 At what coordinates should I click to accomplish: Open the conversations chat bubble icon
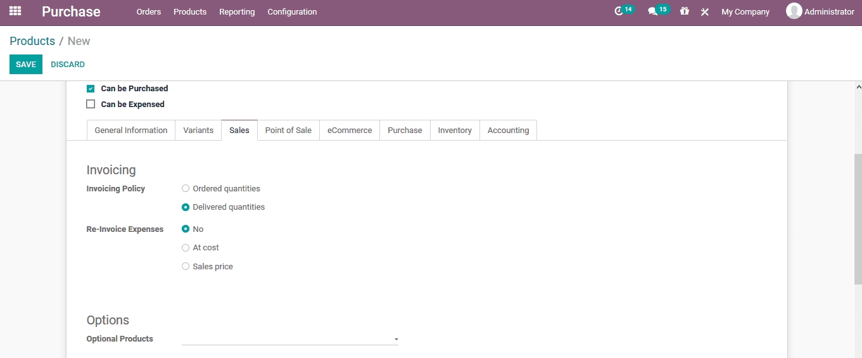tap(653, 11)
